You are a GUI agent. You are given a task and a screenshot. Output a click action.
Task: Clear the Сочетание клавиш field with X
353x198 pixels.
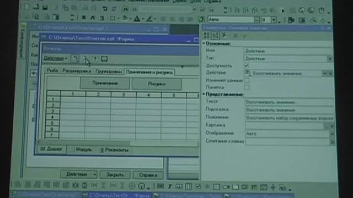[332, 142]
